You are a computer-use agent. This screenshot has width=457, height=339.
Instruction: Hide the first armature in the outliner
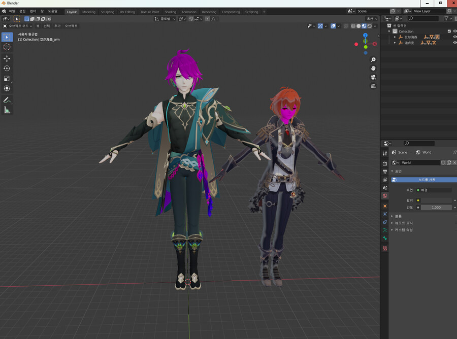click(454, 37)
